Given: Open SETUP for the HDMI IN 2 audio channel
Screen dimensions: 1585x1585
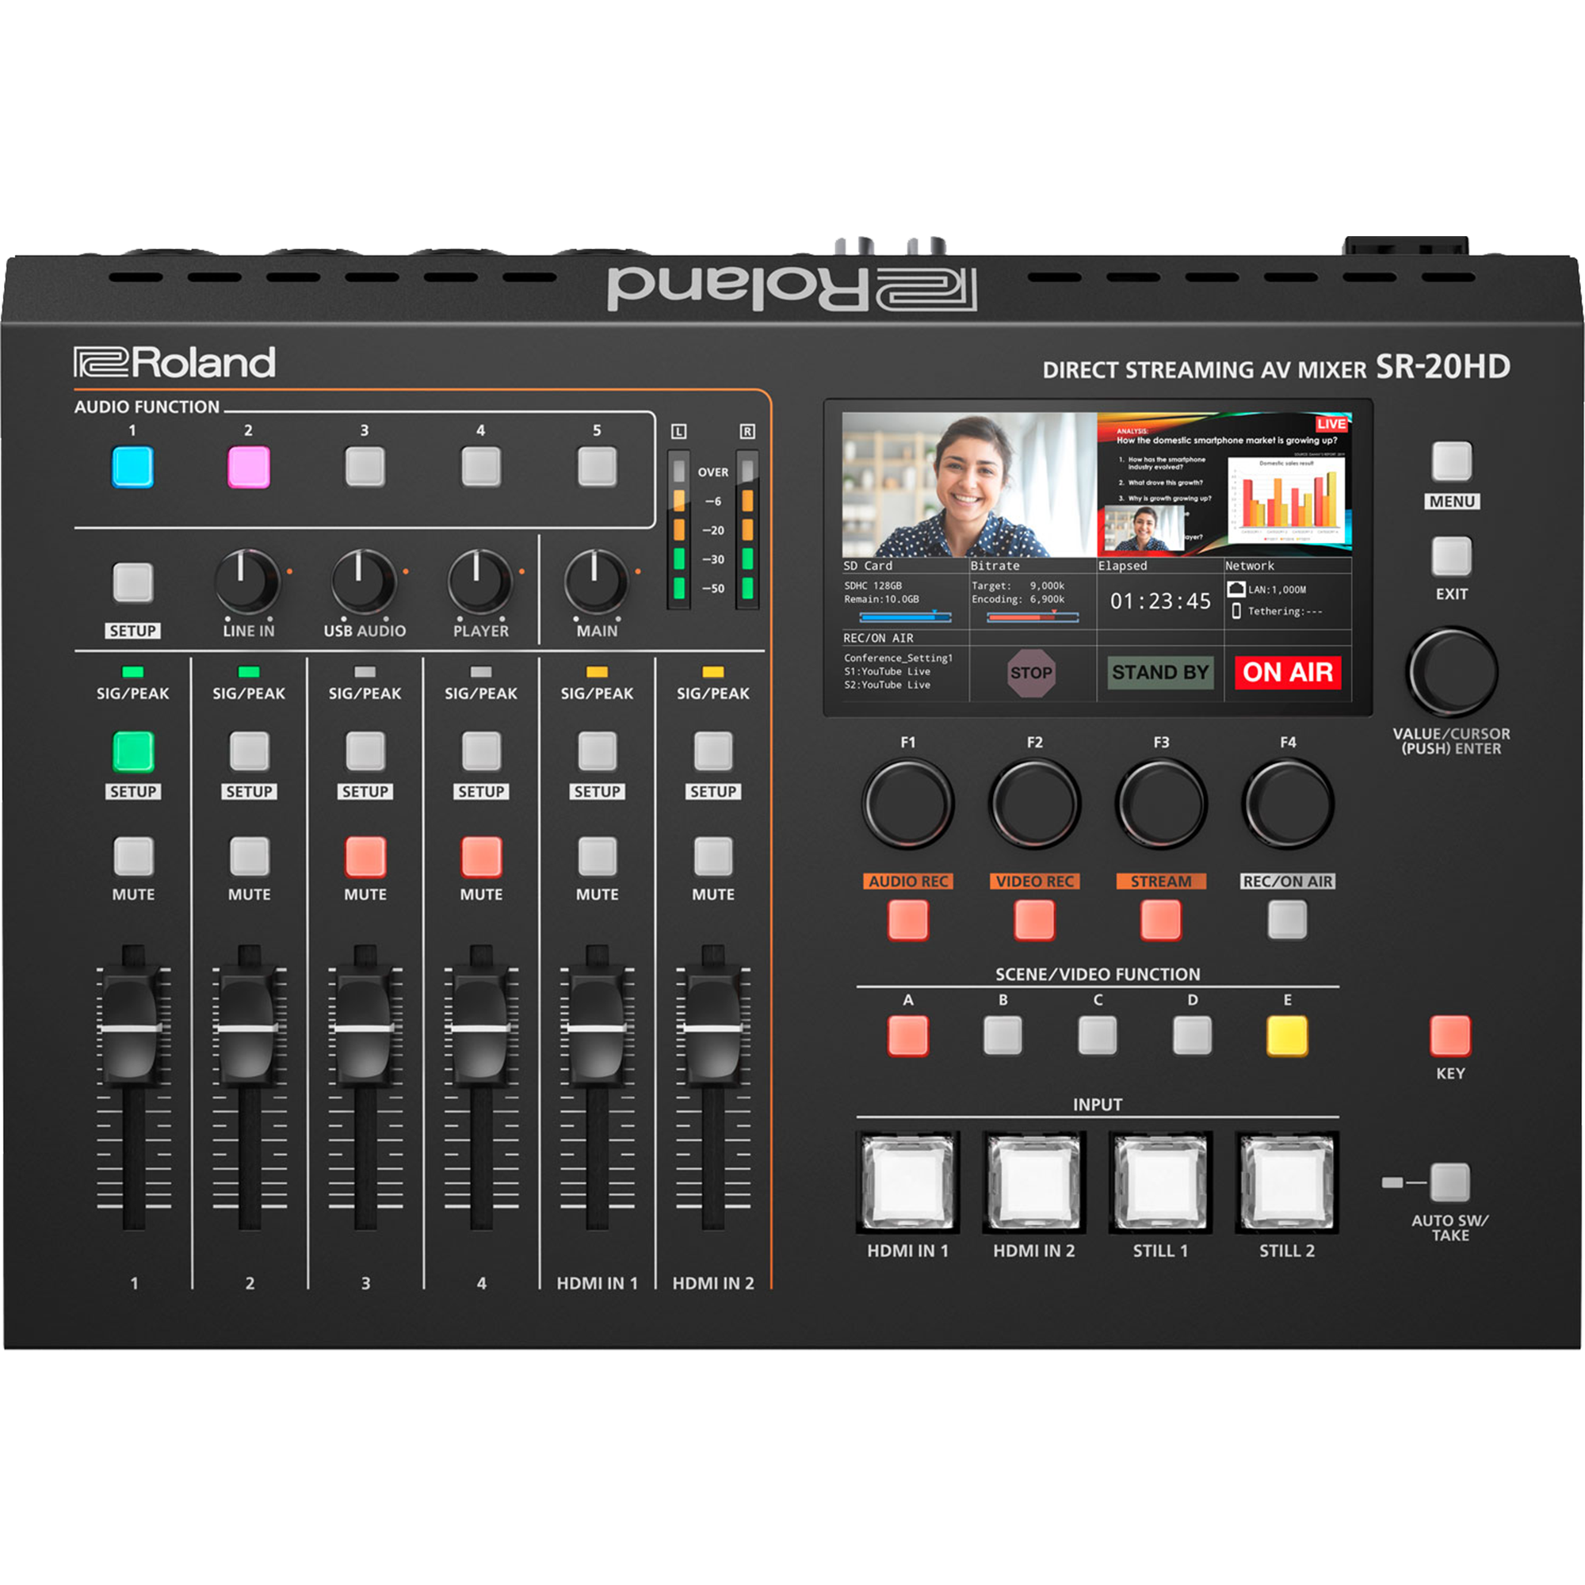Looking at the screenshot, I should coord(714,751).
